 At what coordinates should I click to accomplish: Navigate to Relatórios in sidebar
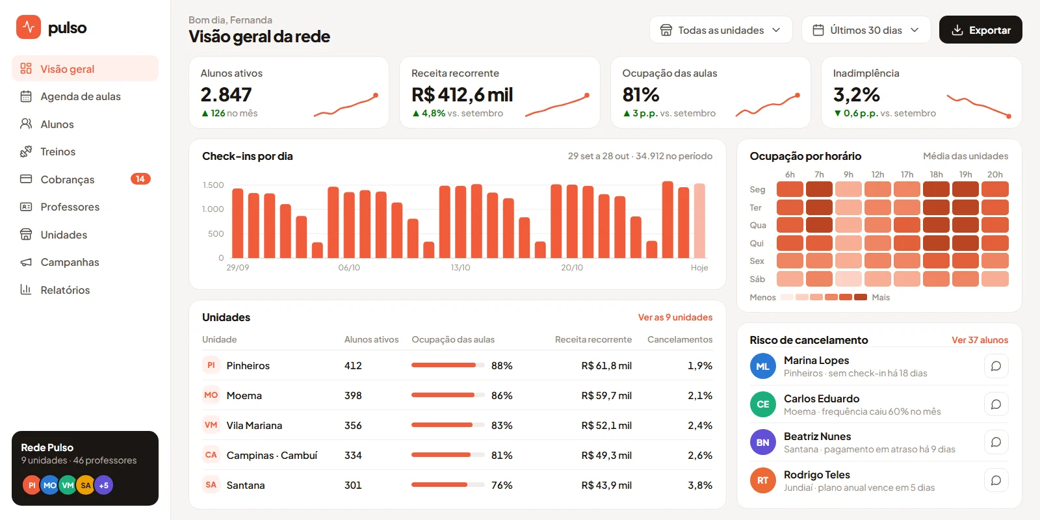click(x=85, y=289)
